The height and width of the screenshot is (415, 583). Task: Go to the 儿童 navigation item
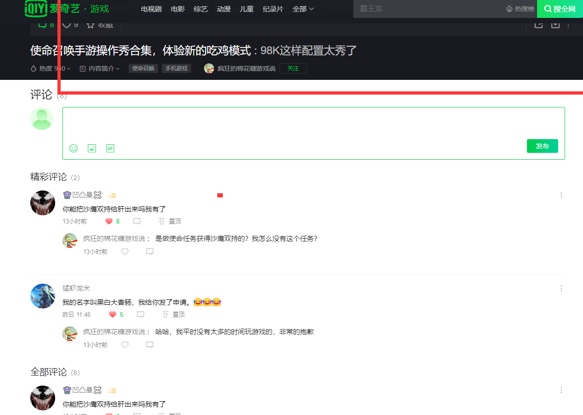(247, 9)
